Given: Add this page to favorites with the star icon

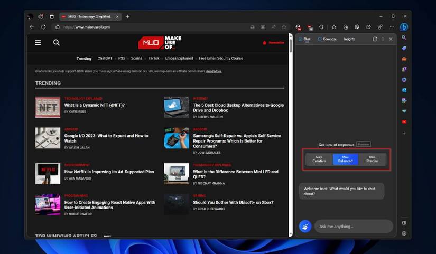Looking at the screenshot, I should pos(284,27).
